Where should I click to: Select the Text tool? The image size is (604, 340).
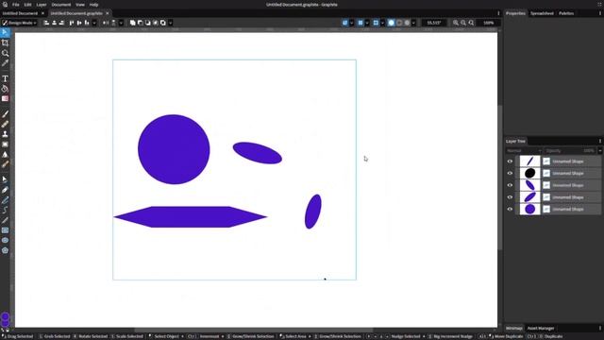tap(5, 78)
